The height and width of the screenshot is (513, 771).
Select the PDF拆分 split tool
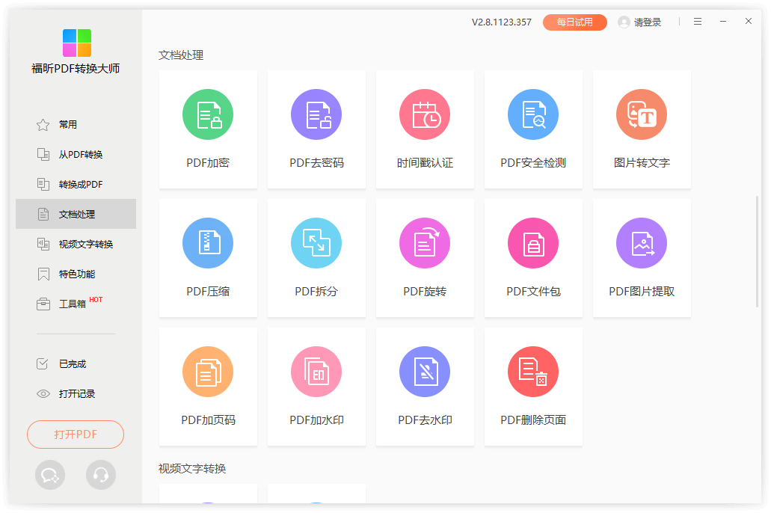(x=316, y=244)
